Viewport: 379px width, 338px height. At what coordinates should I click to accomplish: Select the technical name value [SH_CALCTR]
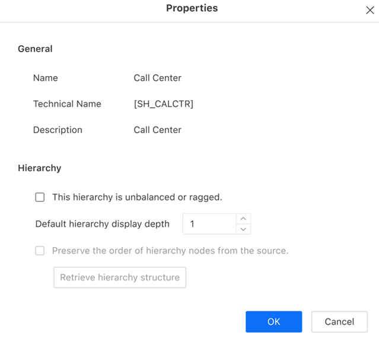164,104
